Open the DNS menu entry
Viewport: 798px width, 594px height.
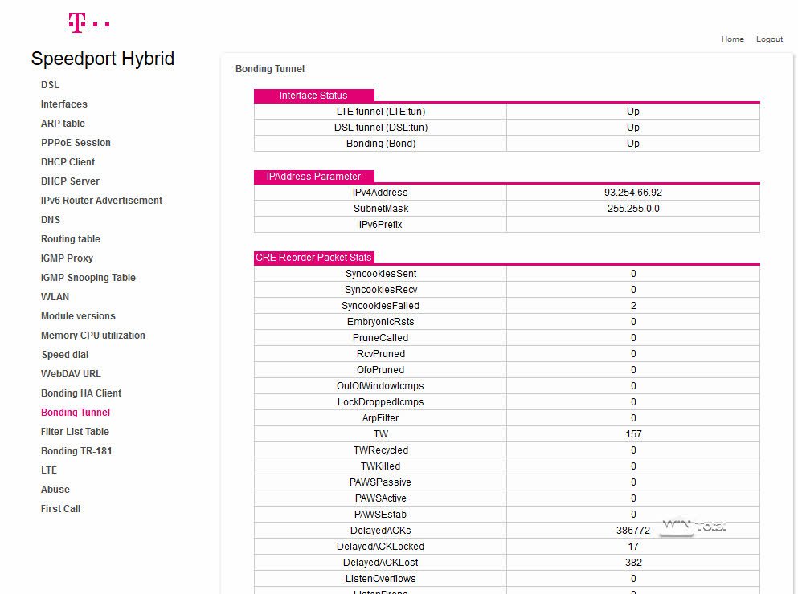[51, 220]
